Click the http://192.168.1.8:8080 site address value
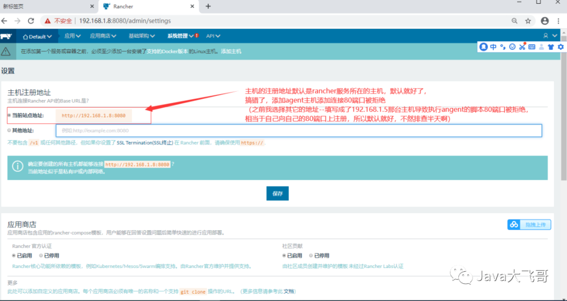This screenshot has width=567, height=301. pos(93,116)
